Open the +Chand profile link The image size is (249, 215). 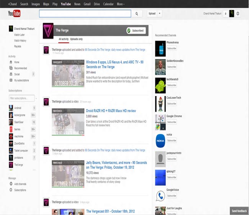pyautogui.click(x=12, y=4)
